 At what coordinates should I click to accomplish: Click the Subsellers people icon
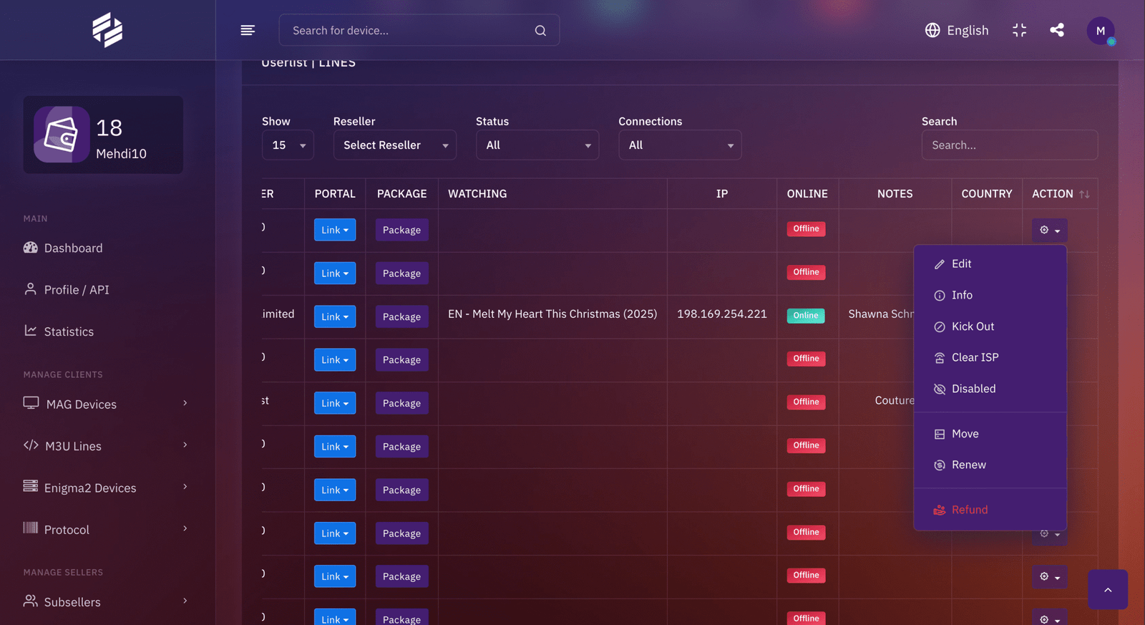(30, 601)
